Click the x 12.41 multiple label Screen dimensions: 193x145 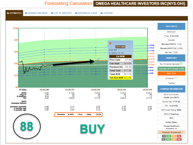(151, 62)
